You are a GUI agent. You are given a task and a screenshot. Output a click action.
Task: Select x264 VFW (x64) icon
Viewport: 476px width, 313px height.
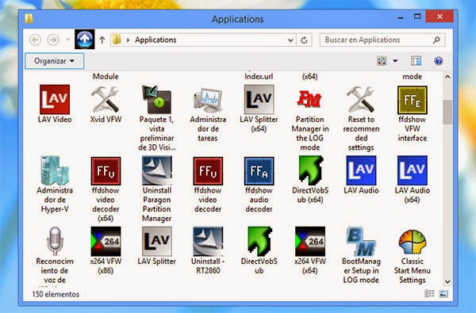pos(310,242)
